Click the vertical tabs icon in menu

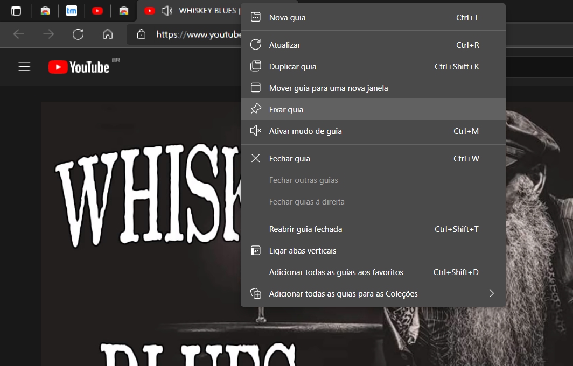pos(255,251)
